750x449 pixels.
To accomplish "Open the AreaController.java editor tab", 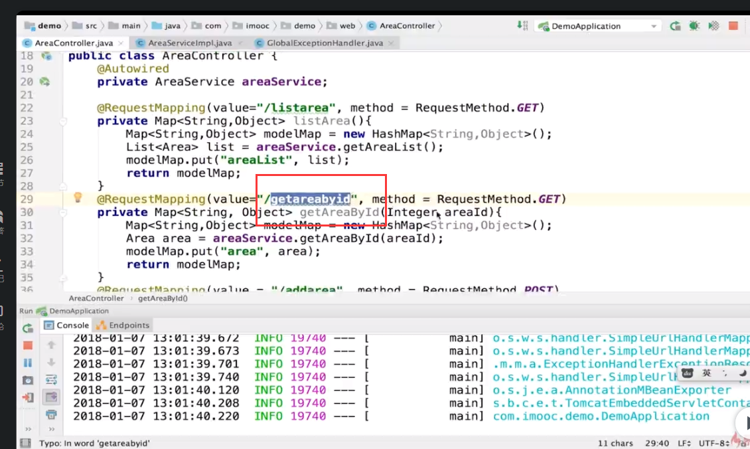I will 74,43.
